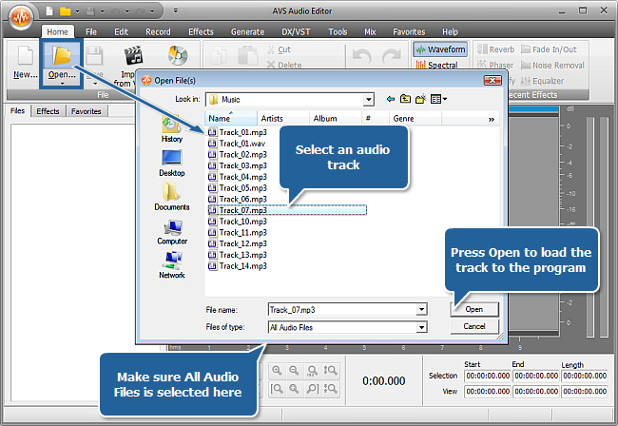Switch to Waveform view
This screenshot has height=426, width=618.
click(x=440, y=49)
